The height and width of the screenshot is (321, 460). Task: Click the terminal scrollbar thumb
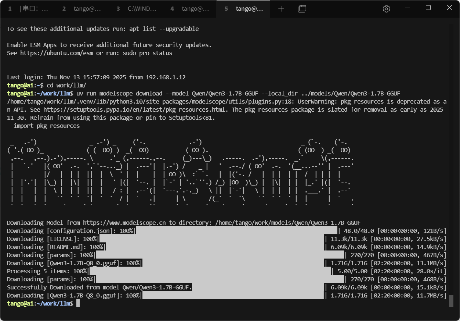(451, 301)
